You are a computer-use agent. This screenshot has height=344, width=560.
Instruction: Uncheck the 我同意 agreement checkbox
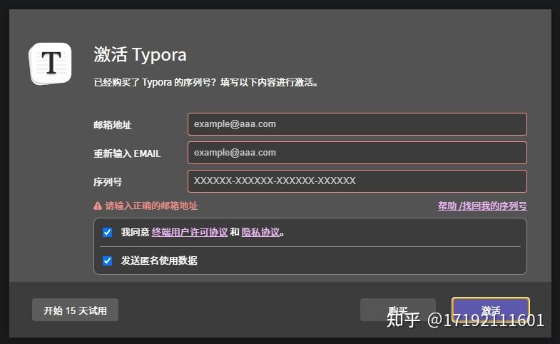coord(107,232)
